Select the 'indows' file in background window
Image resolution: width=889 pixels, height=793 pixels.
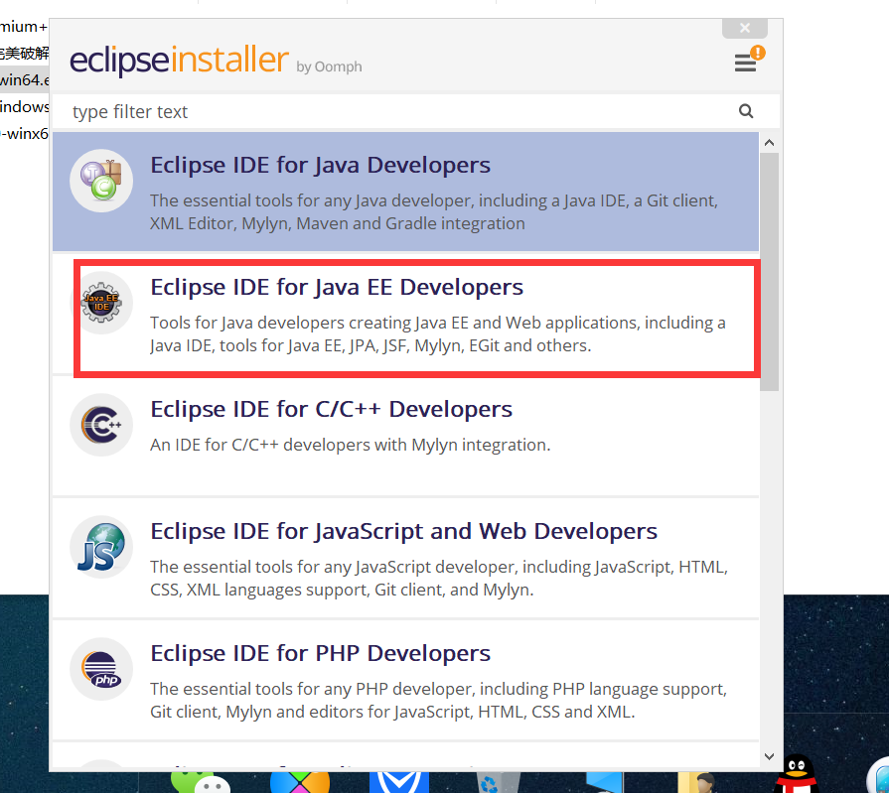pyautogui.click(x=25, y=106)
